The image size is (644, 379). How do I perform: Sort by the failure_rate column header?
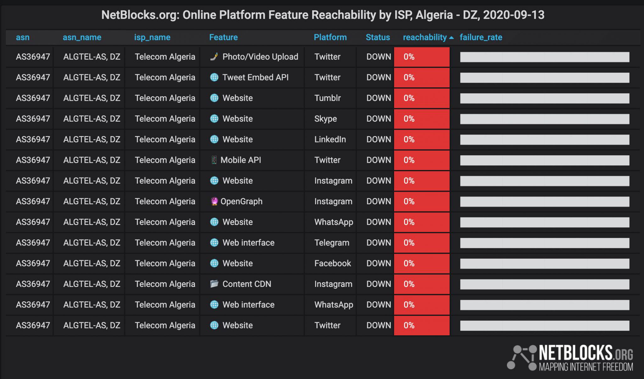tap(481, 37)
